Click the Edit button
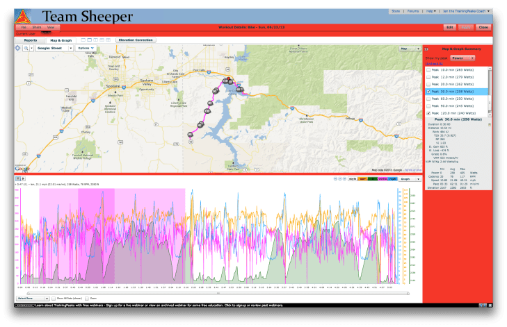Screen dimensions: 507x327 pyautogui.click(x=450, y=28)
